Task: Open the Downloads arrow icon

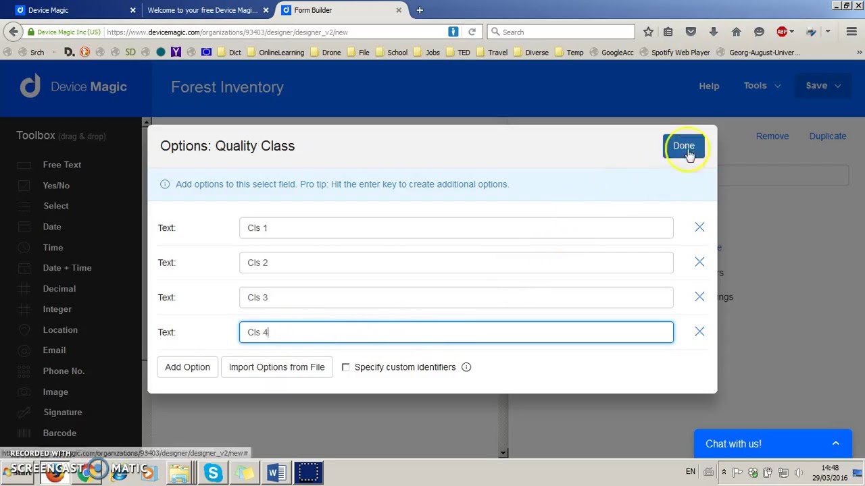Action: (x=714, y=32)
